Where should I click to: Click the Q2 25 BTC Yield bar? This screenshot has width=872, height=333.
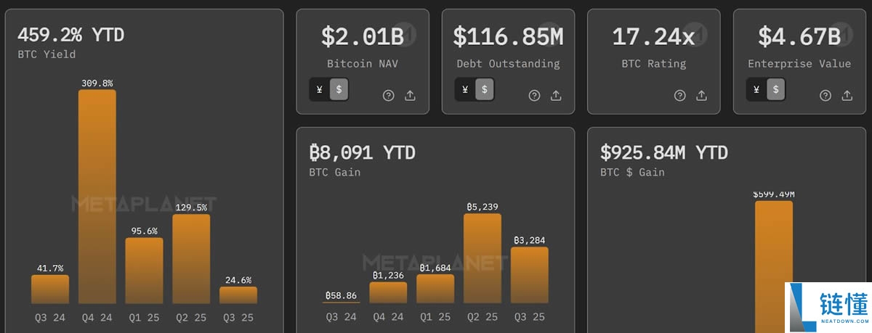click(191, 258)
